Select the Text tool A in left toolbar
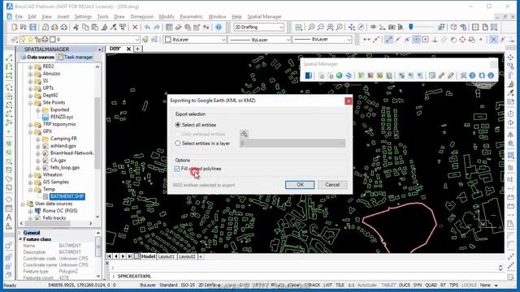This screenshot has height=292, width=520. coord(9,217)
